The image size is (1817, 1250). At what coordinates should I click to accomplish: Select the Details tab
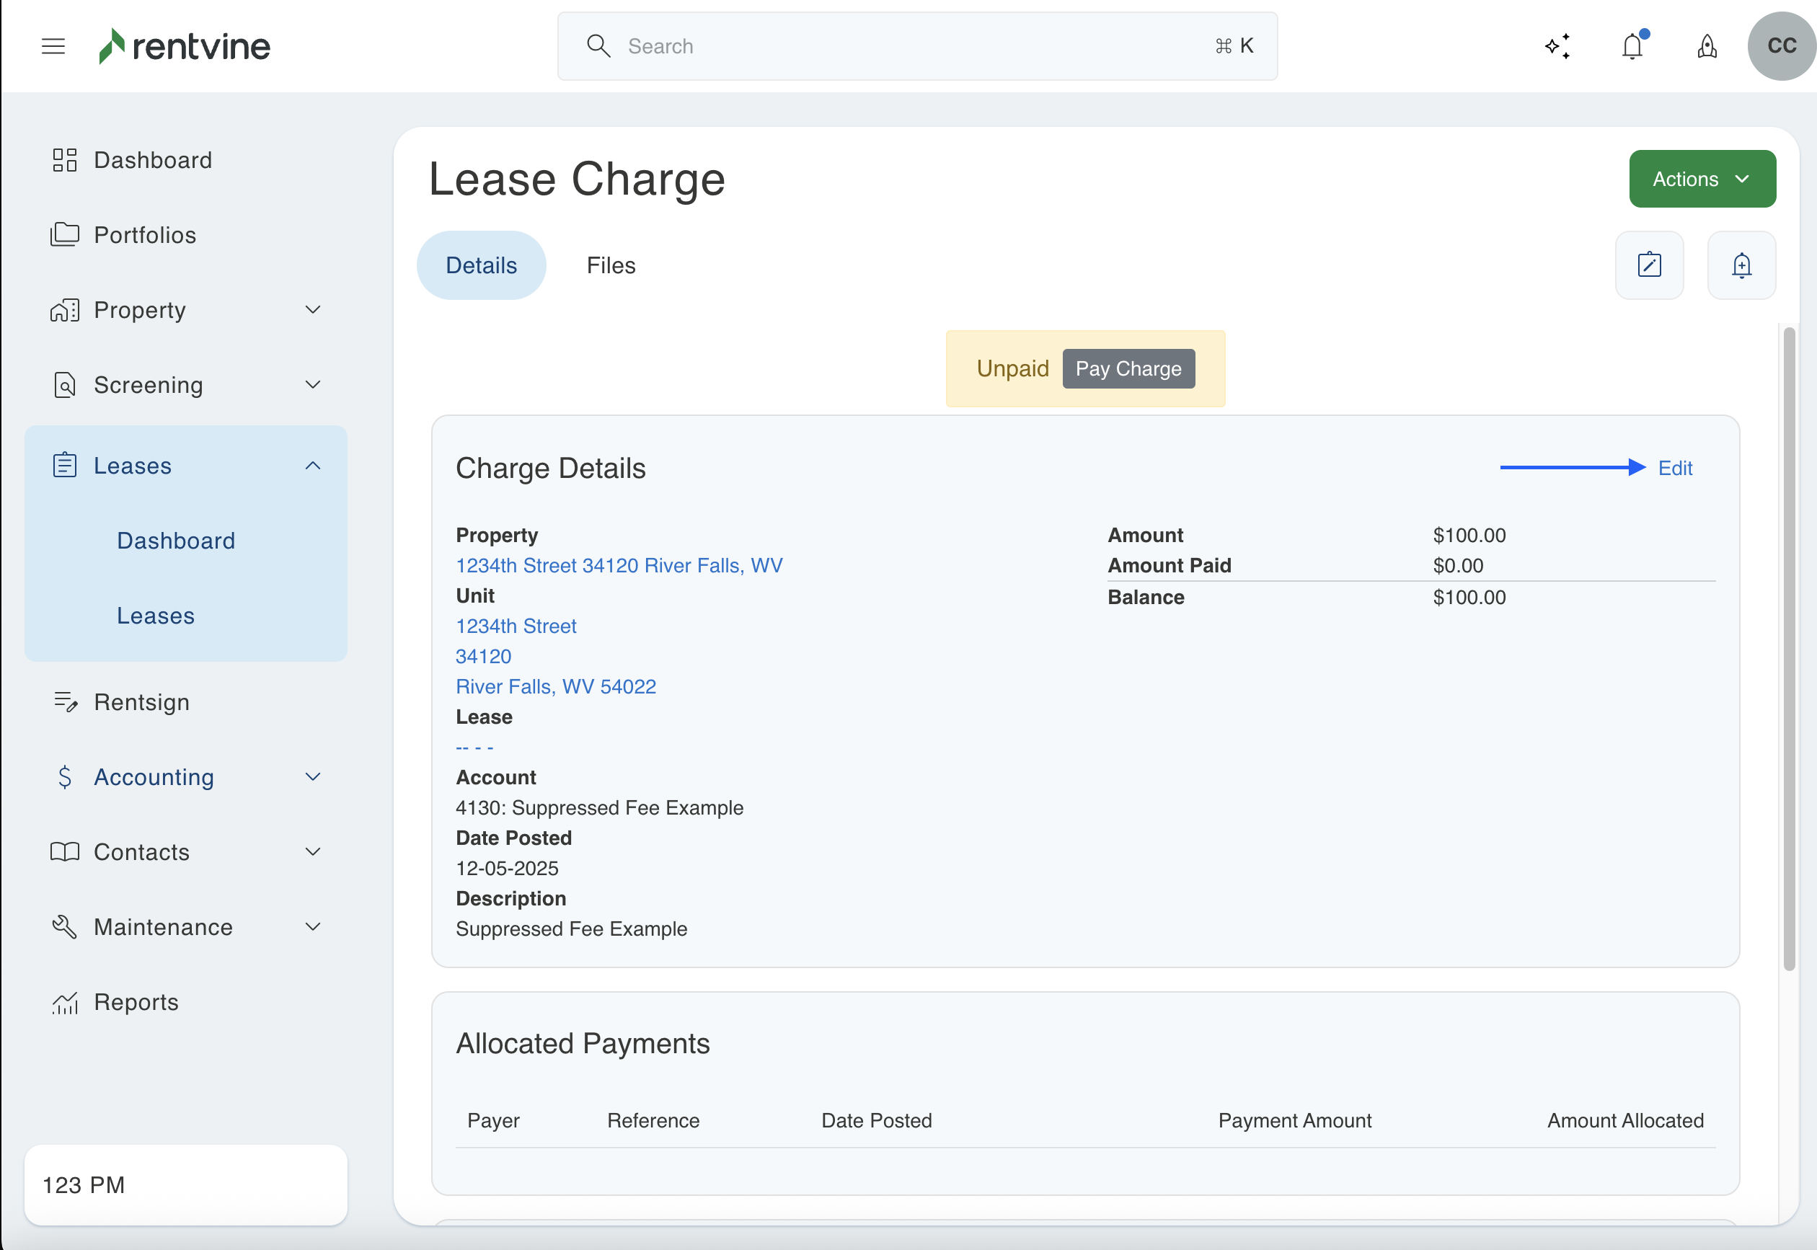tap(481, 265)
